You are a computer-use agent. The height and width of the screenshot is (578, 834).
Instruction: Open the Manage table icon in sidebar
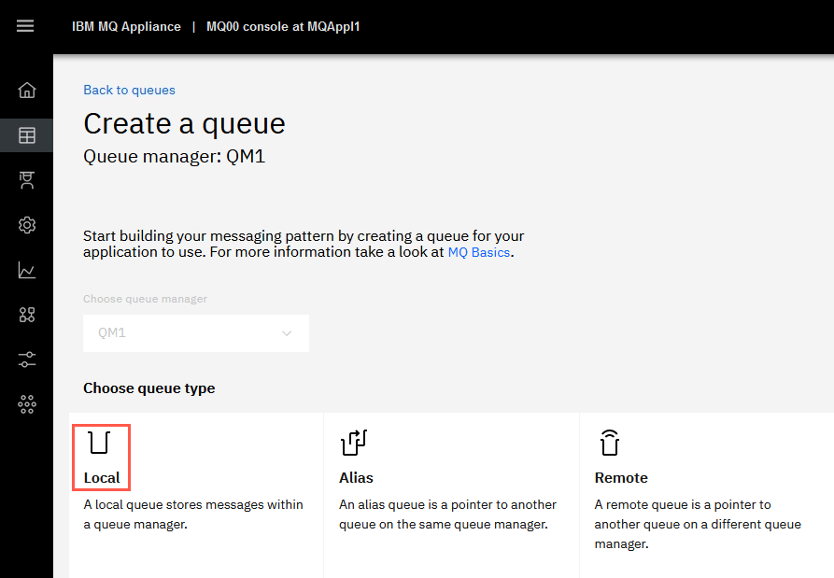click(26, 135)
